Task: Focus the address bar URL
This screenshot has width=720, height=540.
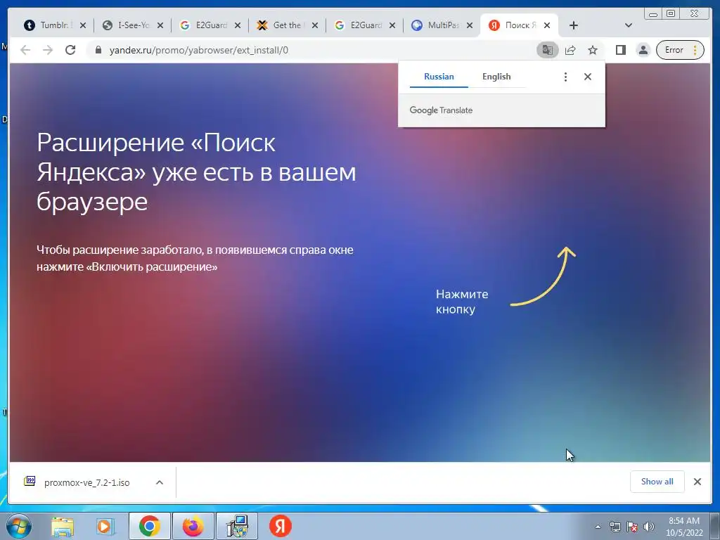Action: 199,50
